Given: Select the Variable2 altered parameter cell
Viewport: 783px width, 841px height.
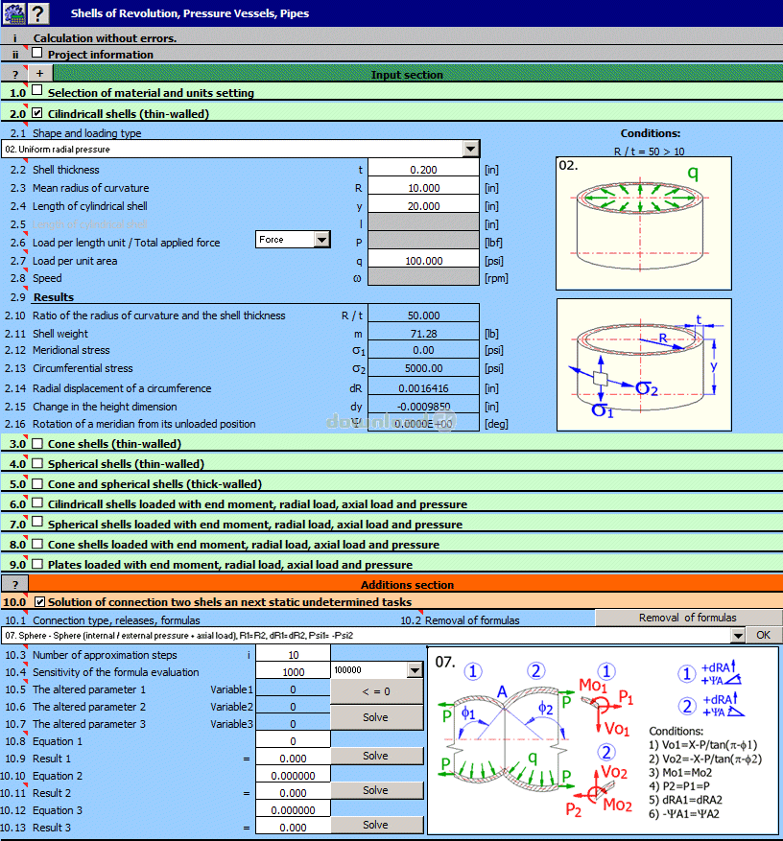Looking at the screenshot, I should (293, 707).
